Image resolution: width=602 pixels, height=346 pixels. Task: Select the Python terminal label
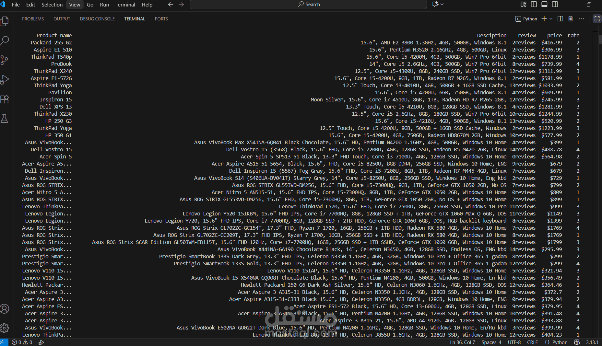[526, 19]
